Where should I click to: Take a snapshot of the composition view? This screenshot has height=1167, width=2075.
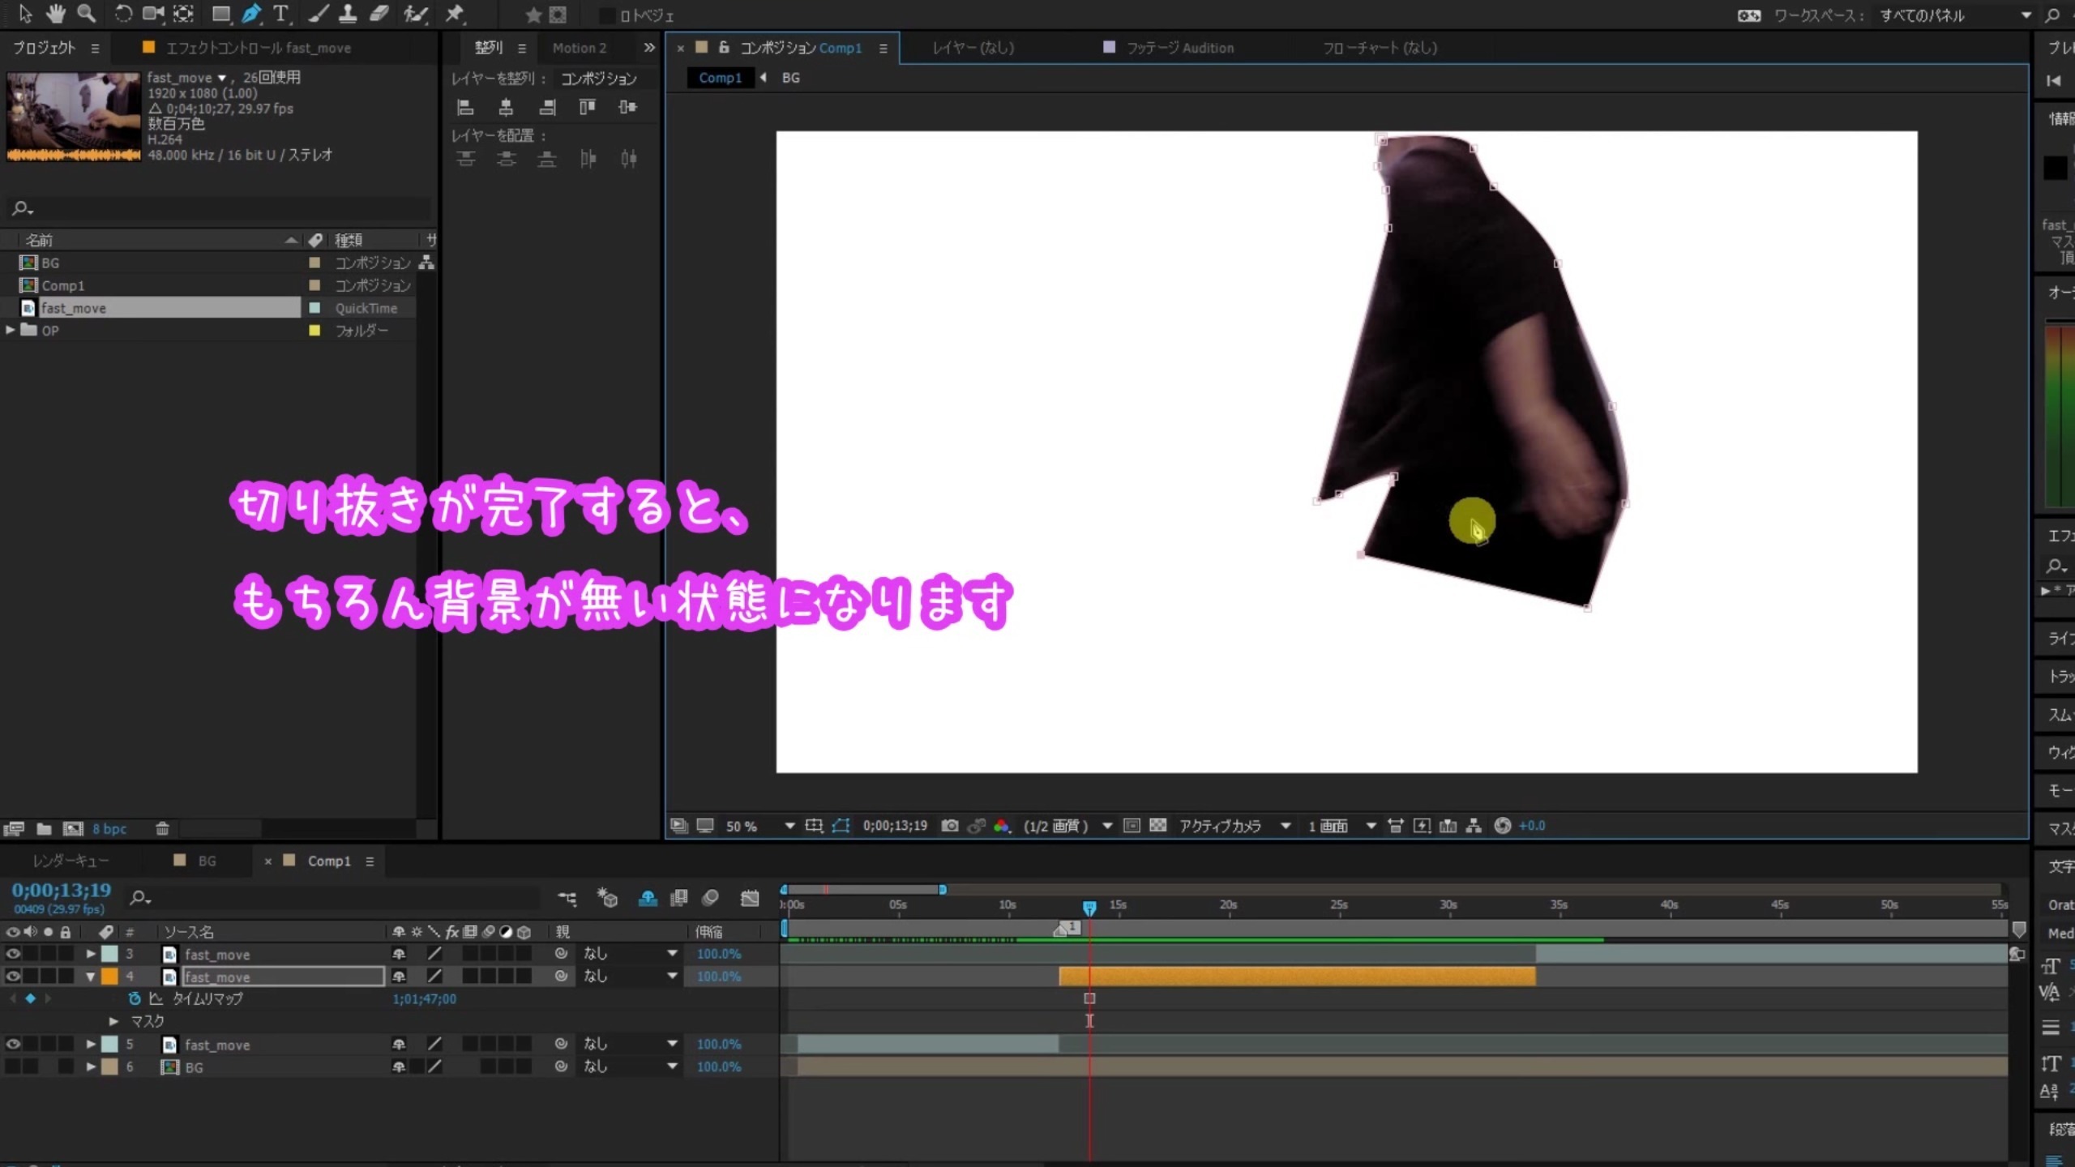[x=950, y=826]
